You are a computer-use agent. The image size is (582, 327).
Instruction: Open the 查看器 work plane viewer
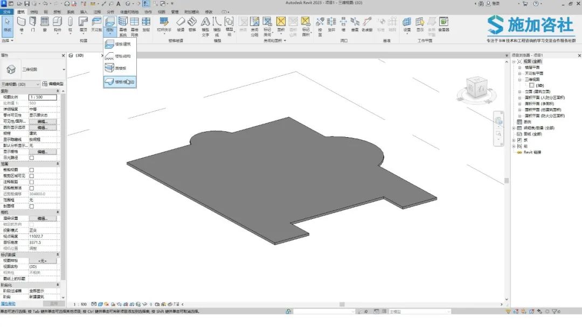(x=444, y=24)
